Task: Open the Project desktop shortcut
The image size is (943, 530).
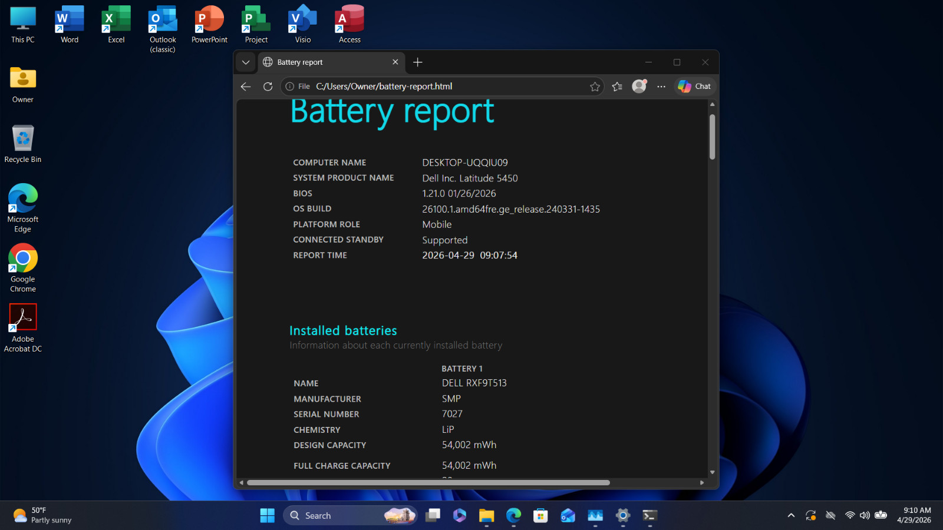Action: click(256, 25)
